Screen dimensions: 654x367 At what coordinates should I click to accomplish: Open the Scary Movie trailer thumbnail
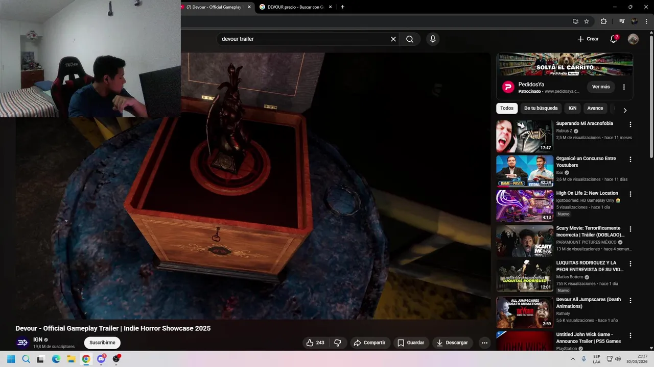pos(525,241)
